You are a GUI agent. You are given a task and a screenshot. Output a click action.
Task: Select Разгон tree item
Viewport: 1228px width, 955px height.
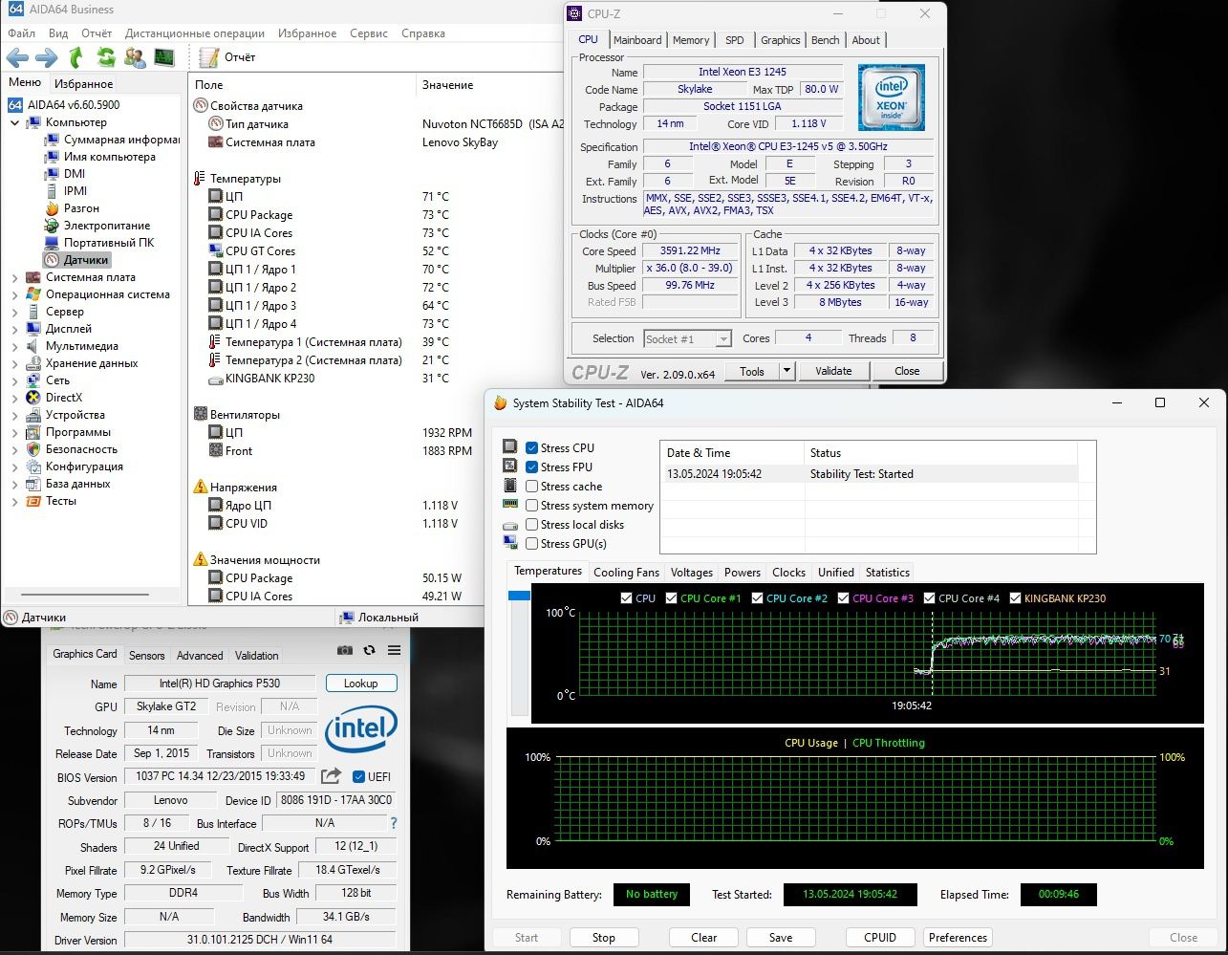tap(81, 208)
